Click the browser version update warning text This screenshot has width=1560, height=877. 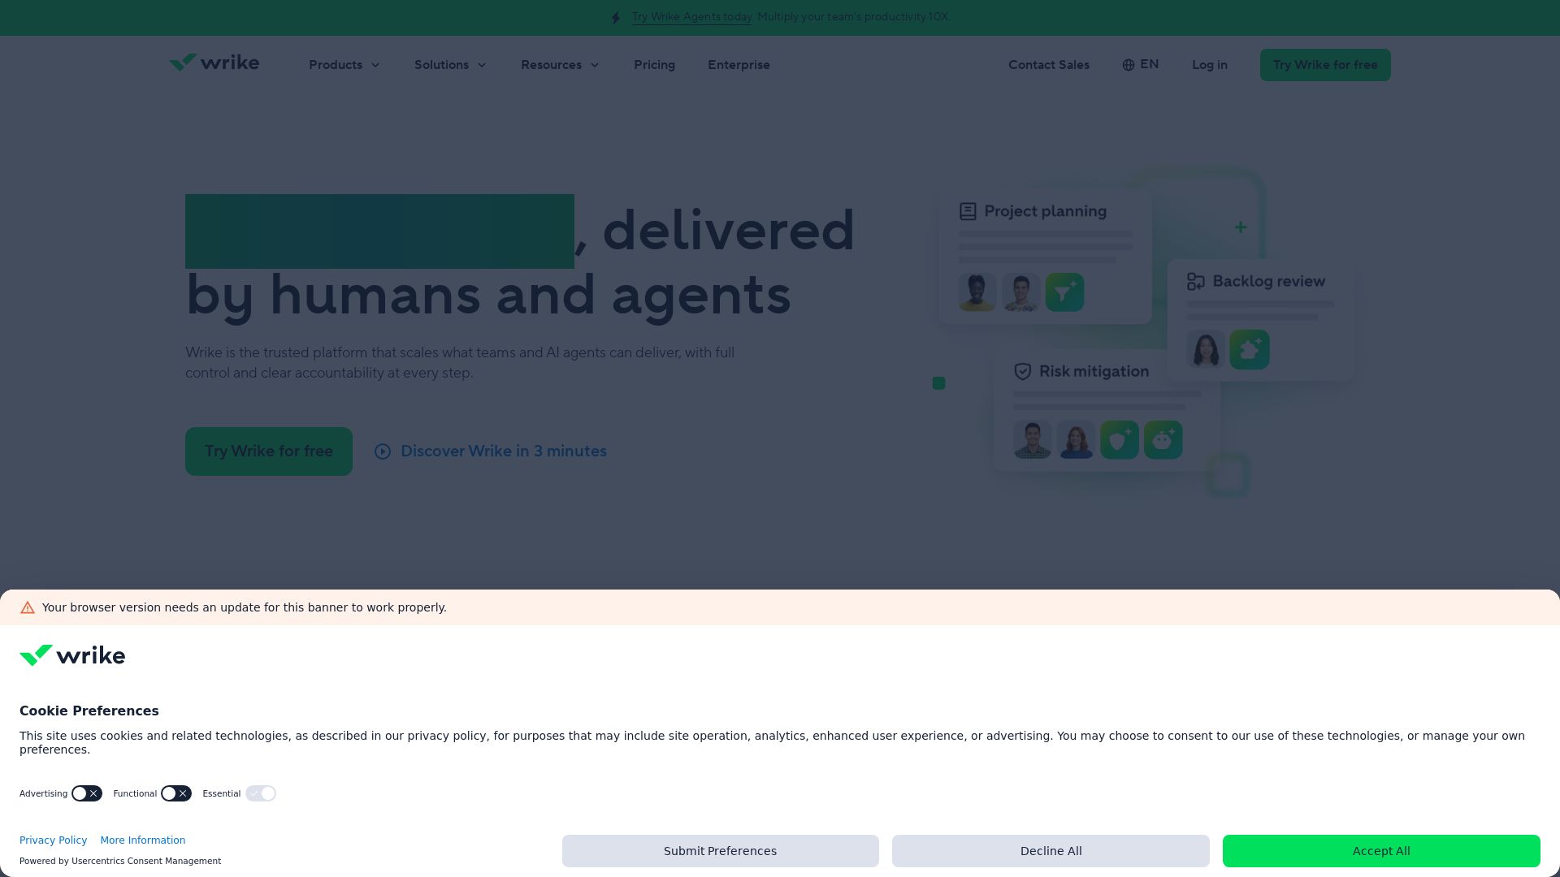coord(245,607)
